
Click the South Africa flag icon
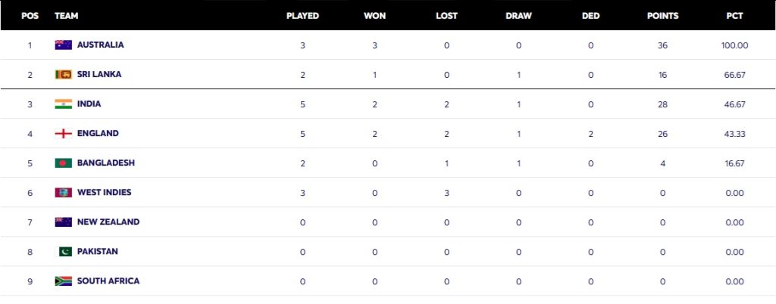pos(64,281)
